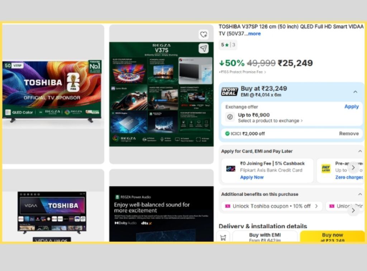The width and height of the screenshot is (367, 271).
Task: Click Apply Now for Axis Bank card
Action: [x=252, y=177]
